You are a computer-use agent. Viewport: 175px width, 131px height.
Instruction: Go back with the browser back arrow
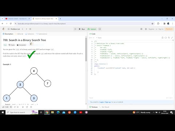pos(3,24)
